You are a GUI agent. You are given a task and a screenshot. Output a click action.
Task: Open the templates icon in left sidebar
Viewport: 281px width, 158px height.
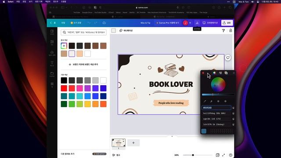click(x=52, y=32)
